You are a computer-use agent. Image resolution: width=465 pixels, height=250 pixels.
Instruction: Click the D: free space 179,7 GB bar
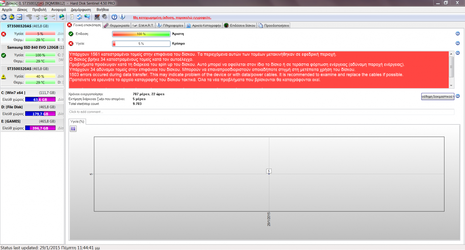(40, 114)
